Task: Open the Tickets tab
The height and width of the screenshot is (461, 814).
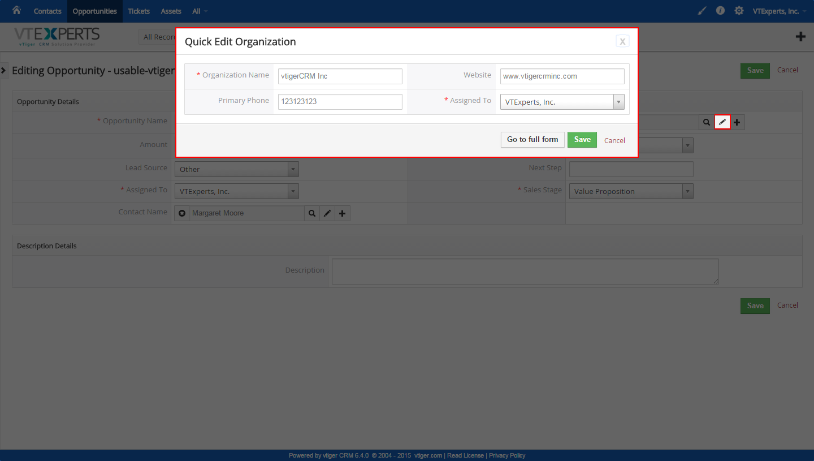Action: (x=139, y=11)
